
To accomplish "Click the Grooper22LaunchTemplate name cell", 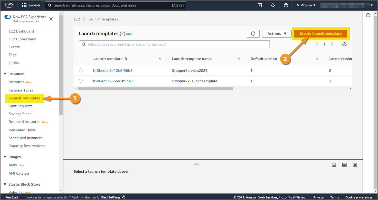I will (195, 81).
